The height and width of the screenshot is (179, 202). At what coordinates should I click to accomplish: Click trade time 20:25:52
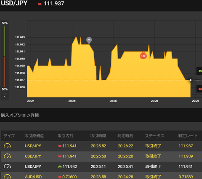coord(98,146)
